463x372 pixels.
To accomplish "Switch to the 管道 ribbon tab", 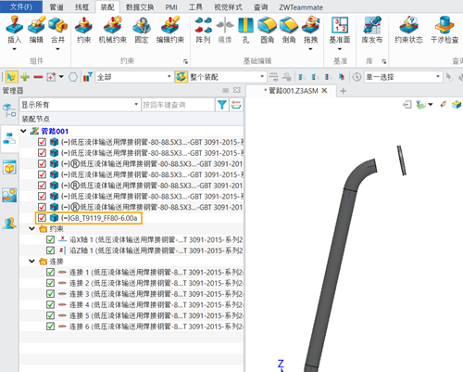I will [56, 7].
